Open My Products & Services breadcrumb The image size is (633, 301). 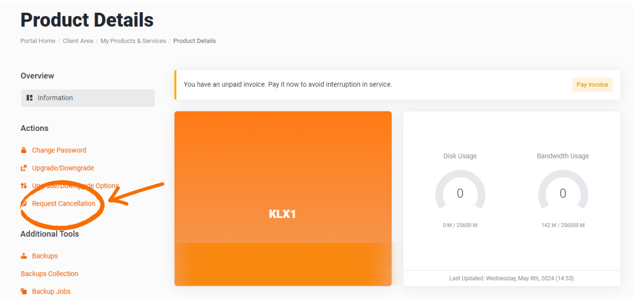pyautogui.click(x=133, y=41)
